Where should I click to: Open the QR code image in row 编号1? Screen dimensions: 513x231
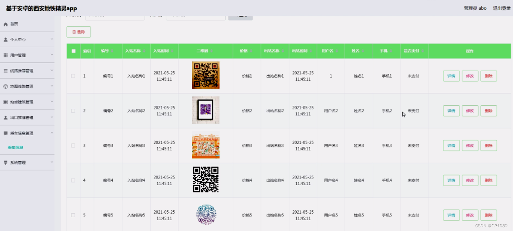[x=206, y=75]
